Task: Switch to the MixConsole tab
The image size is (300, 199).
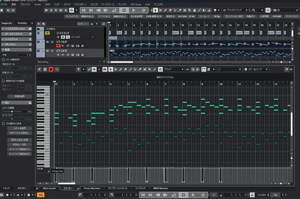Action: coord(49,188)
